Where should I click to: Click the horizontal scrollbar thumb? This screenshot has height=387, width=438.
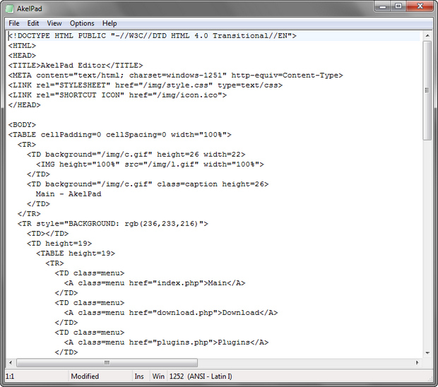pyautogui.click(x=107, y=363)
